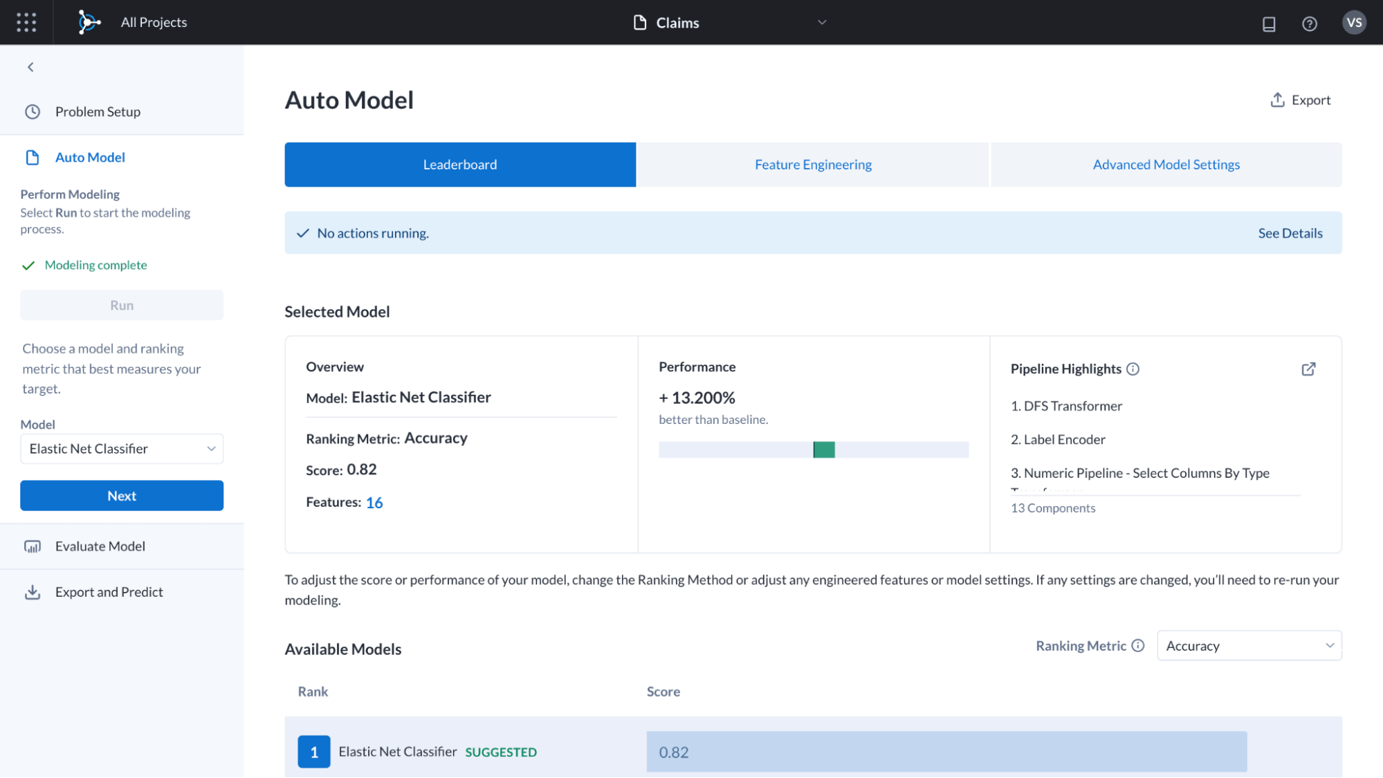Click the Evaluate Model chart icon
Image resolution: width=1383 pixels, height=778 pixels.
[33, 546]
